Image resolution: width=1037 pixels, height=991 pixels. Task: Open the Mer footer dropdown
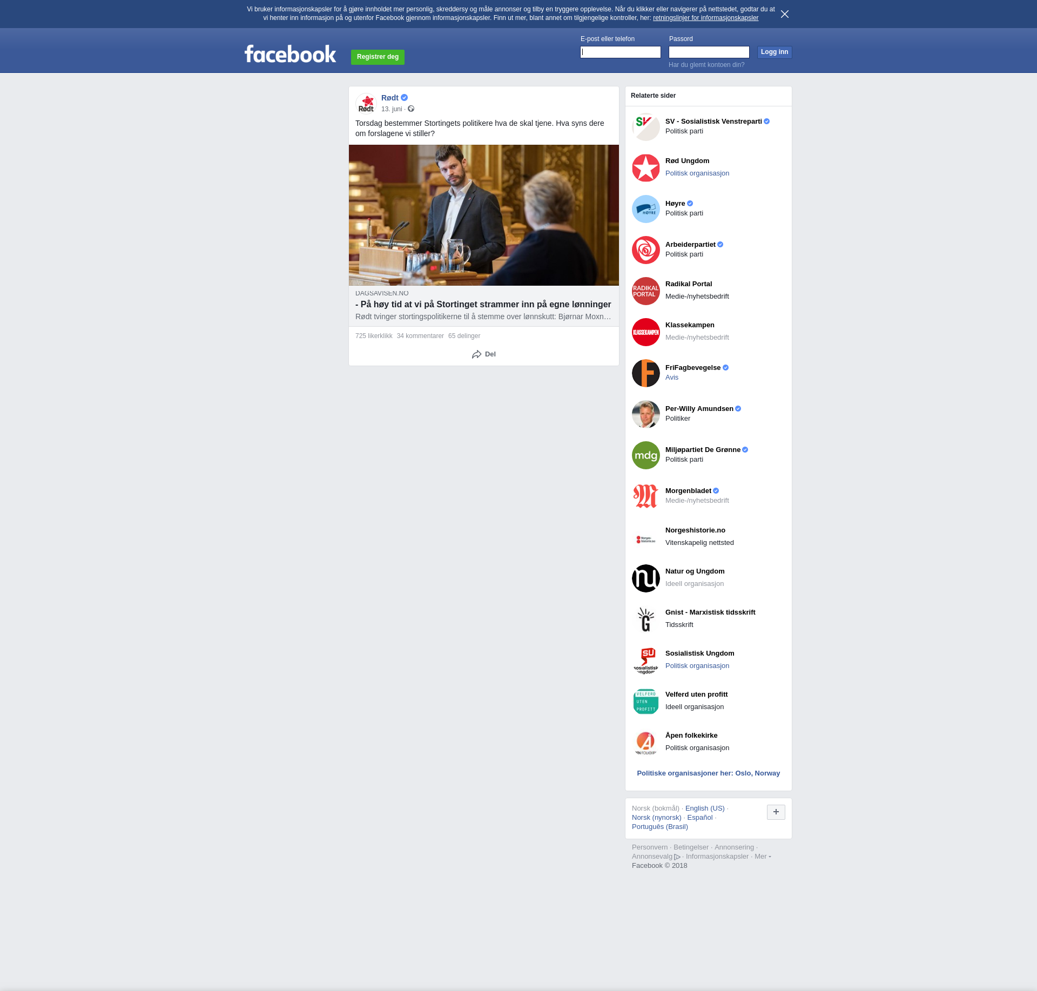(x=762, y=857)
